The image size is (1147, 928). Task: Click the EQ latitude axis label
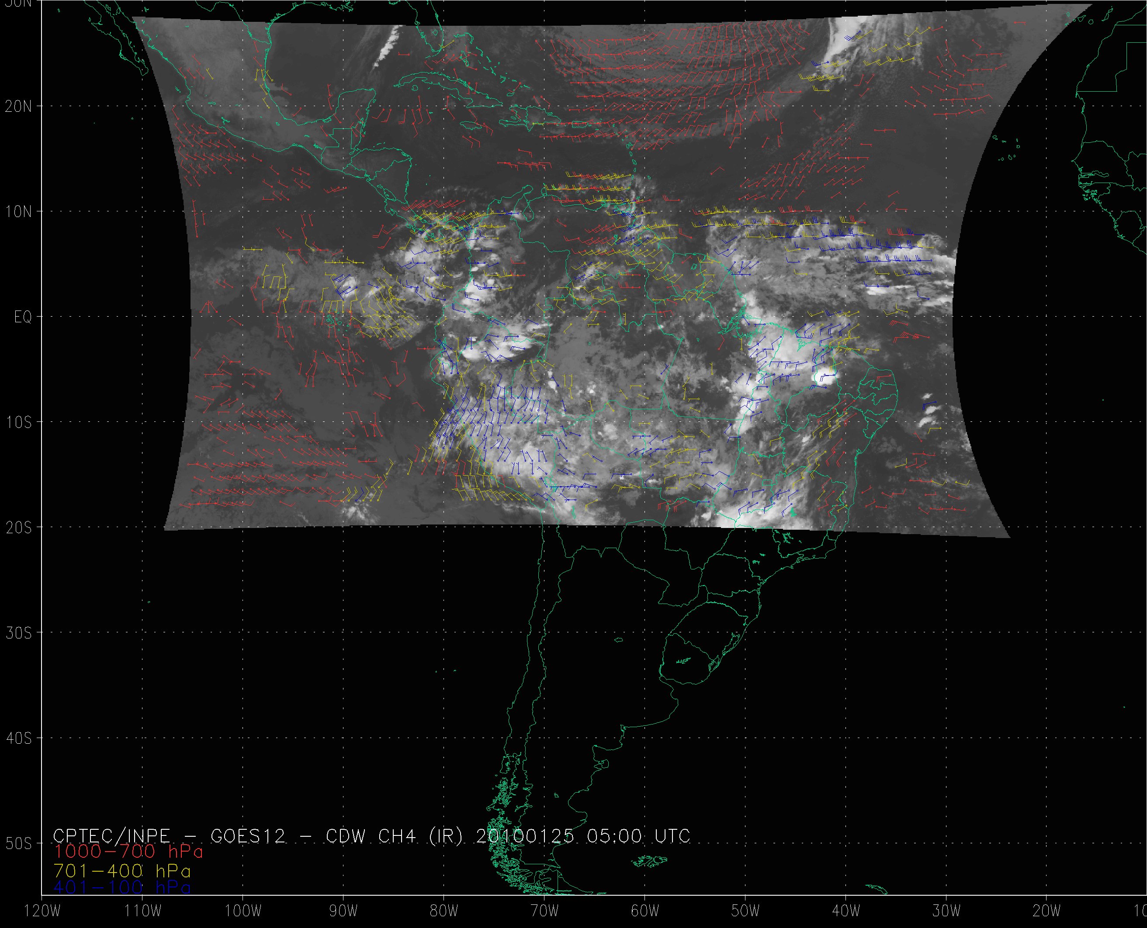pyautogui.click(x=22, y=317)
